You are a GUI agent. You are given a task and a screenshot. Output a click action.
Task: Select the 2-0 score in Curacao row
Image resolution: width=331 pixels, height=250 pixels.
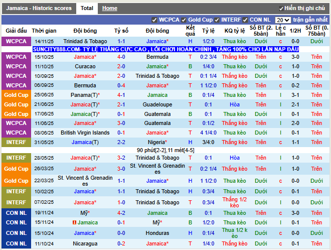tap(121, 66)
